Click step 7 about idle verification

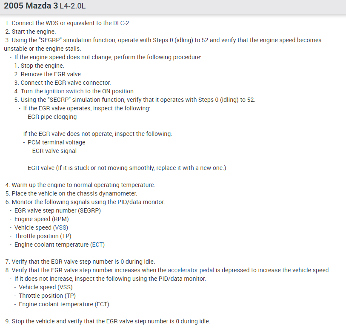coord(83,262)
